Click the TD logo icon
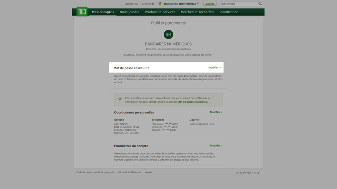The width and height of the screenshot is (337, 189). [82, 12]
